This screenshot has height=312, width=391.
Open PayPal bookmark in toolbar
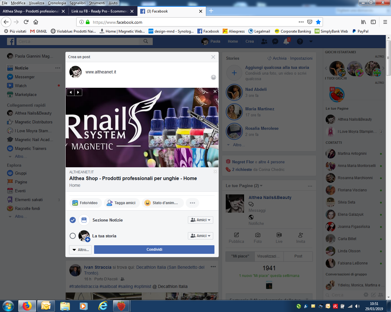coord(360,31)
